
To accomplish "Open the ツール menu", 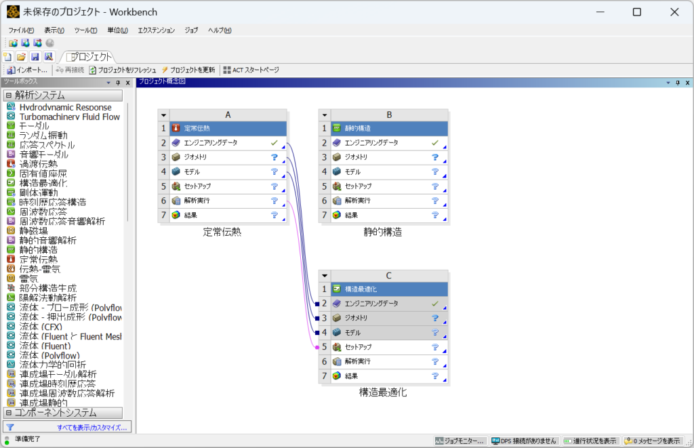I will (85, 30).
